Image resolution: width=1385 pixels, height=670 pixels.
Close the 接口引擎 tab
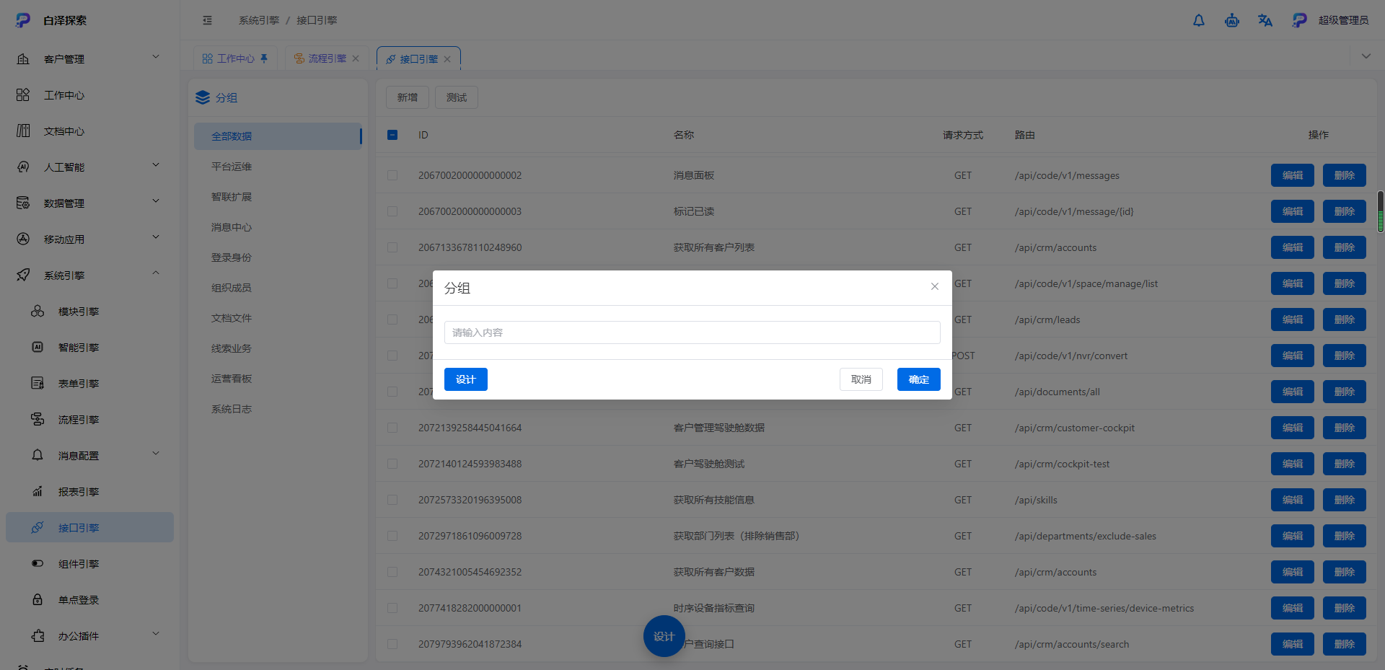tap(447, 59)
